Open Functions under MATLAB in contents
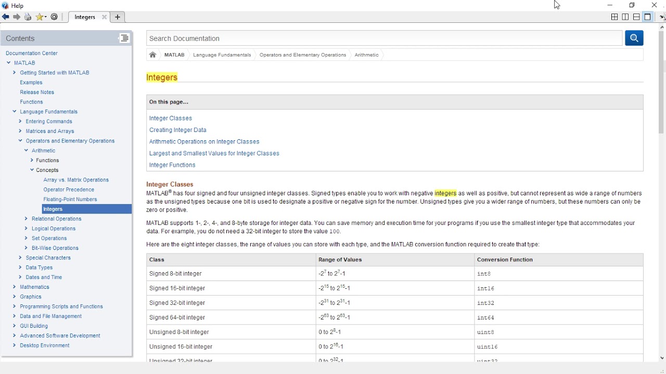This screenshot has width=666, height=374. (31, 102)
